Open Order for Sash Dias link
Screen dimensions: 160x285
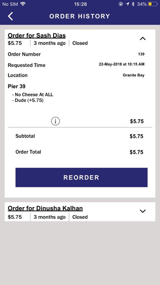click(37, 35)
